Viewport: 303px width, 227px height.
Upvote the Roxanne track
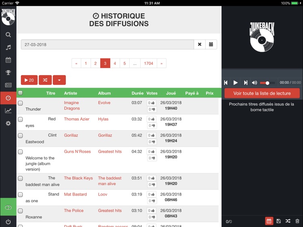pyautogui.click(x=151, y=211)
